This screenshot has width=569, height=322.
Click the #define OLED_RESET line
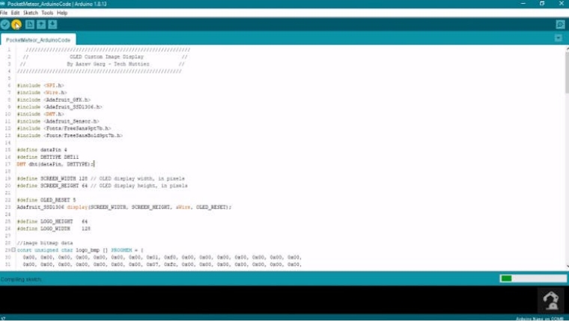point(46,200)
